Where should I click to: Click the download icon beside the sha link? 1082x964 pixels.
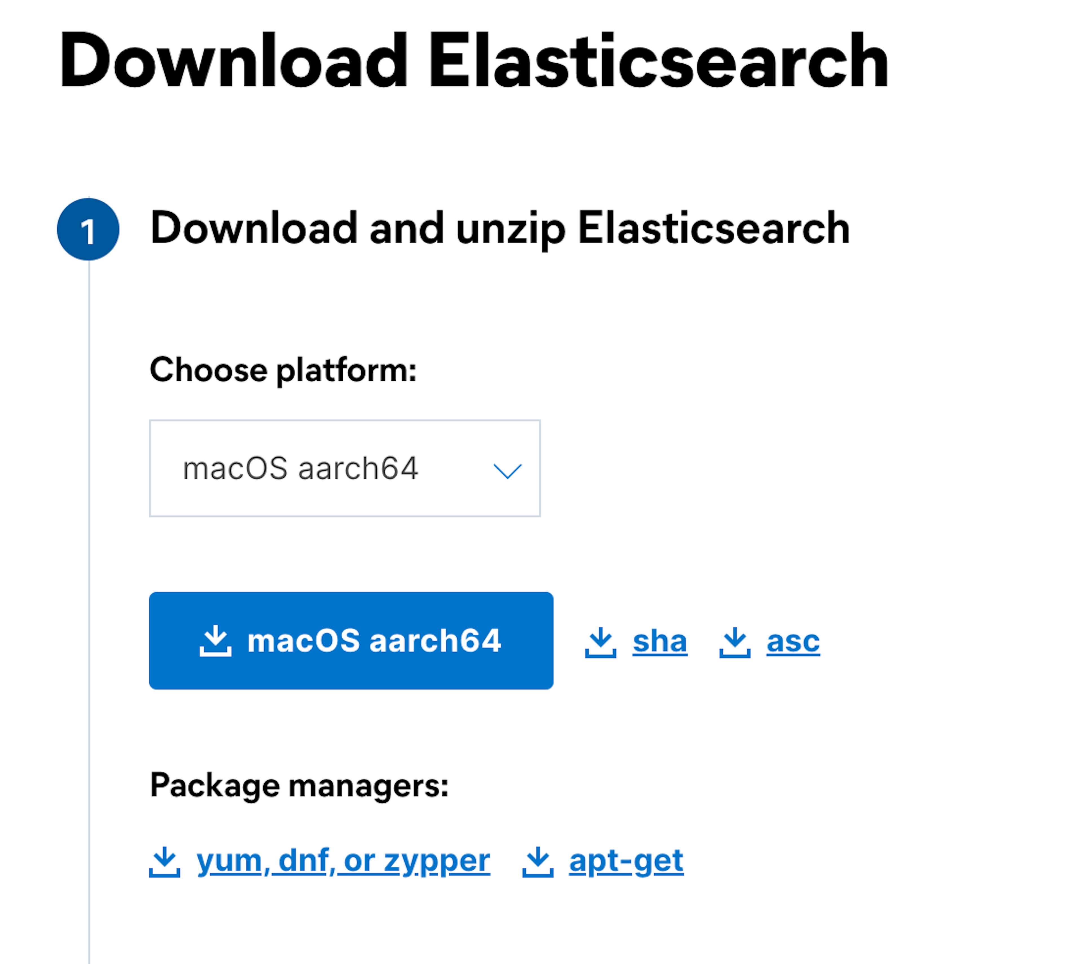(600, 642)
